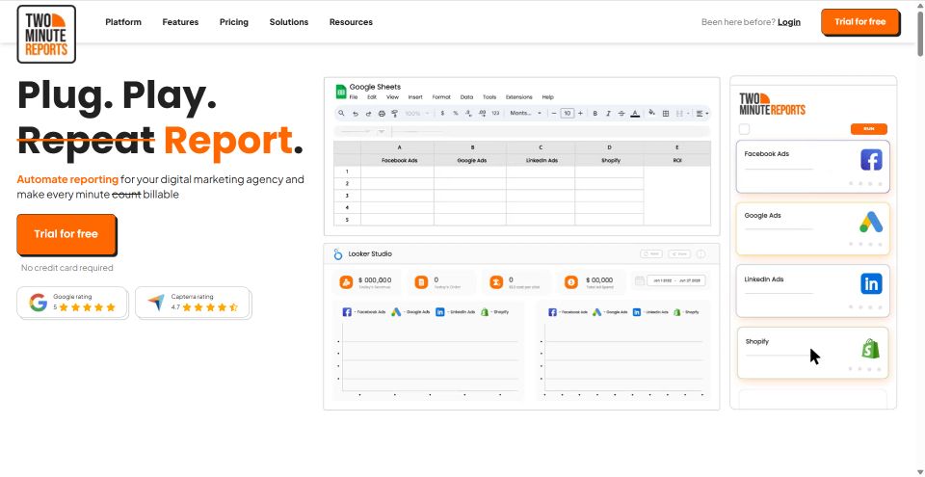
Task: Open the 100% zoom dropdown in Sheets
Action: 417,114
